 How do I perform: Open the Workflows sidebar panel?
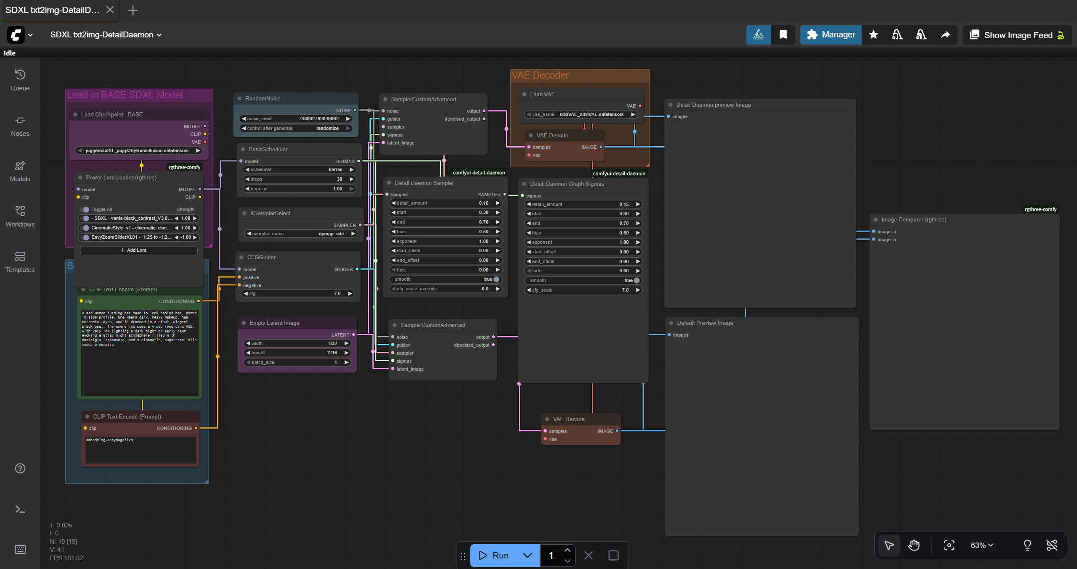pos(20,215)
